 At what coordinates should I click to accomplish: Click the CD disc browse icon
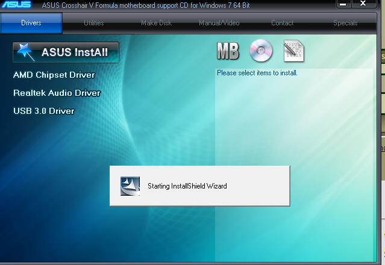click(x=261, y=52)
